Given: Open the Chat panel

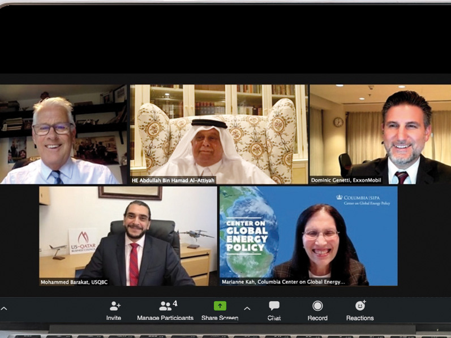Looking at the screenshot, I should (274, 310).
